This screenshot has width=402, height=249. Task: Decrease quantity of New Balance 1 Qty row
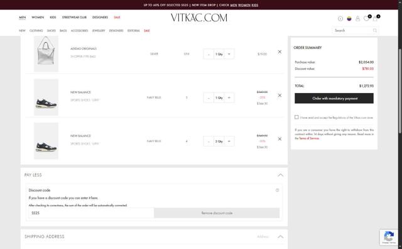click(209, 98)
